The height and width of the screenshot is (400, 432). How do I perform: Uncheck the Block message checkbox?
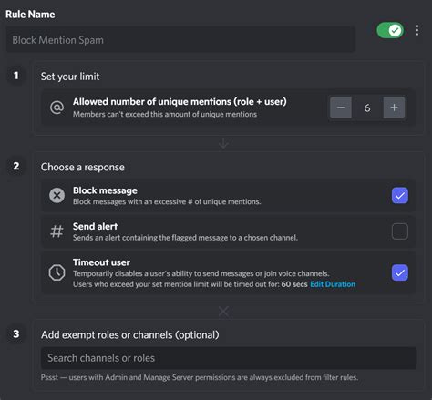[x=400, y=195]
